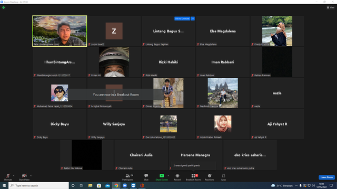Select the Chairani Aulia tile
This screenshot has width=337, height=189.
coord(141,155)
